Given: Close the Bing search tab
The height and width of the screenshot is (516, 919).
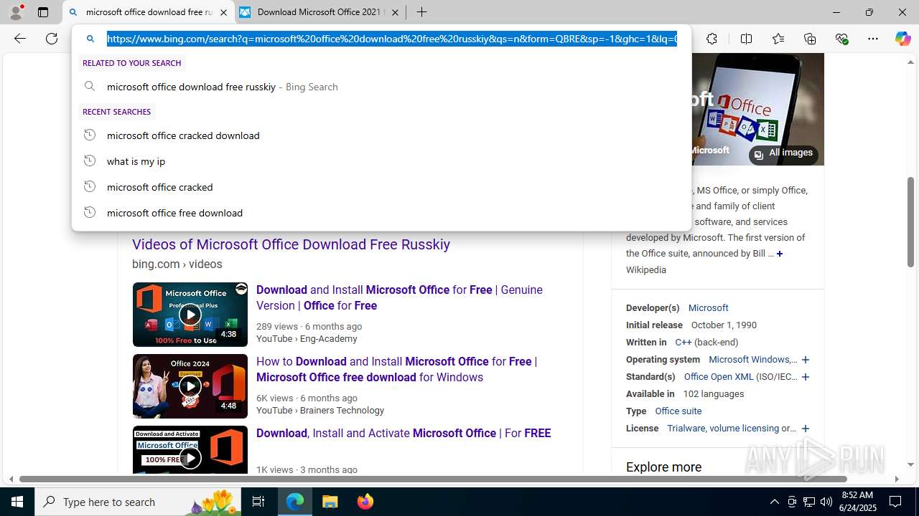Looking at the screenshot, I should coord(223,12).
